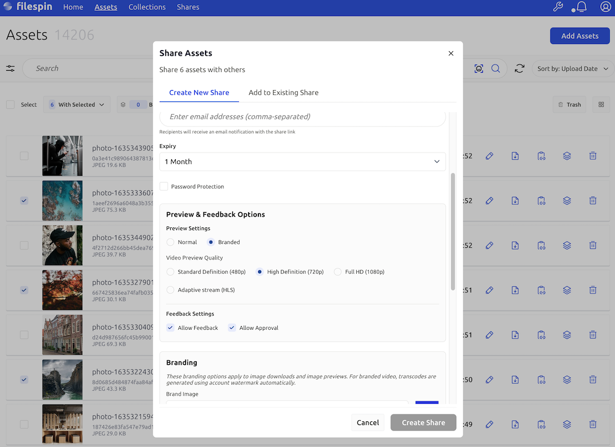The image size is (615, 447).
Task: Click the trash icon on the first asset row
Action: click(x=592, y=156)
